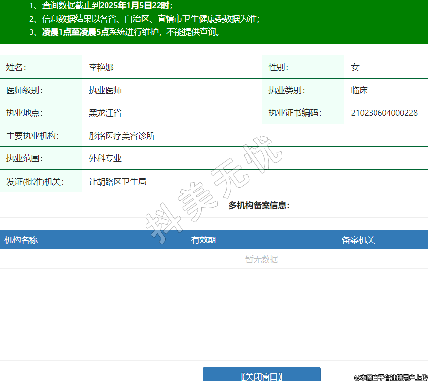Click the 姓名 field label
428x381 pixels.
16,67
